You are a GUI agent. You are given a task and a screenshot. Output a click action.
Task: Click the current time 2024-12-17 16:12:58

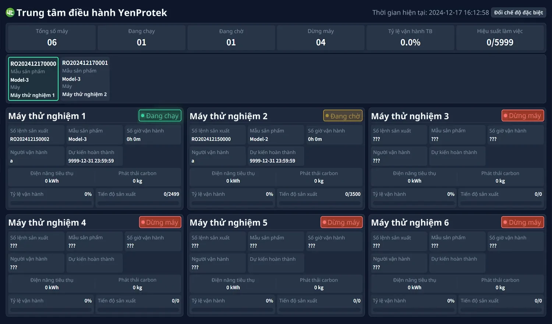click(459, 13)
